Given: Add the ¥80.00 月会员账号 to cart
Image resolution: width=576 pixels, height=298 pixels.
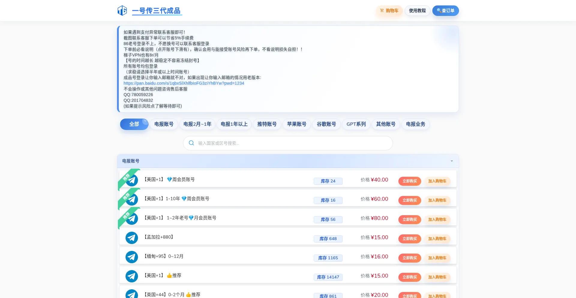Looking at the screenshot, I should pyautogui.click(x=437, y=219).
